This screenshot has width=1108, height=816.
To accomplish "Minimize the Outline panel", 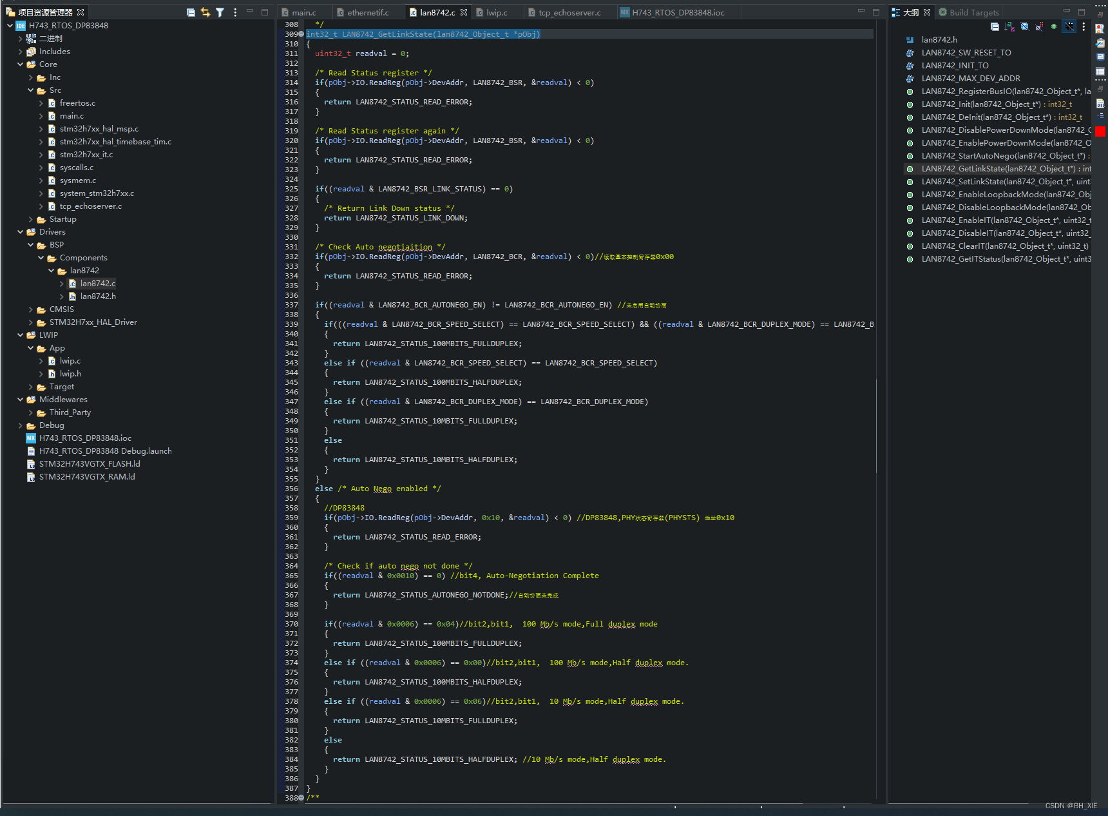I will tap(1066, 12).
